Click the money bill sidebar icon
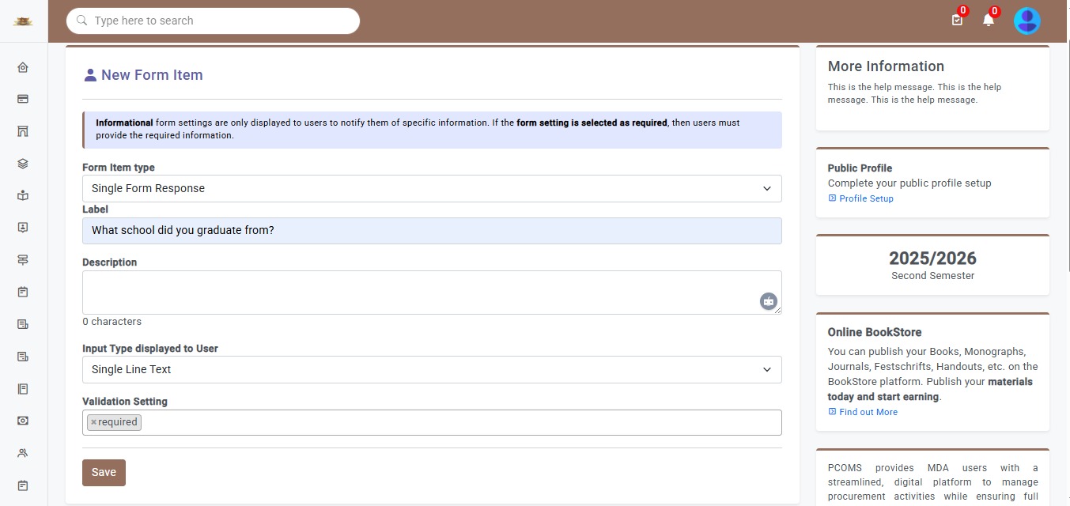 (23, 421)
